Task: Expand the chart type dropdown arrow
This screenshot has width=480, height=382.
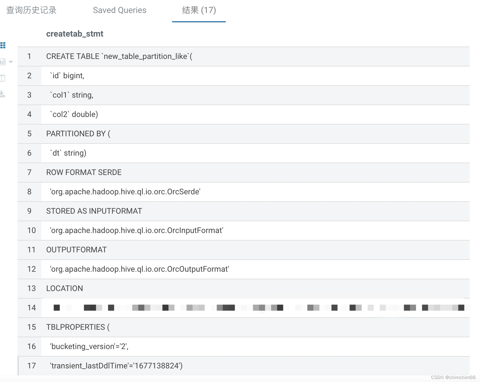Action: [11, 62]
